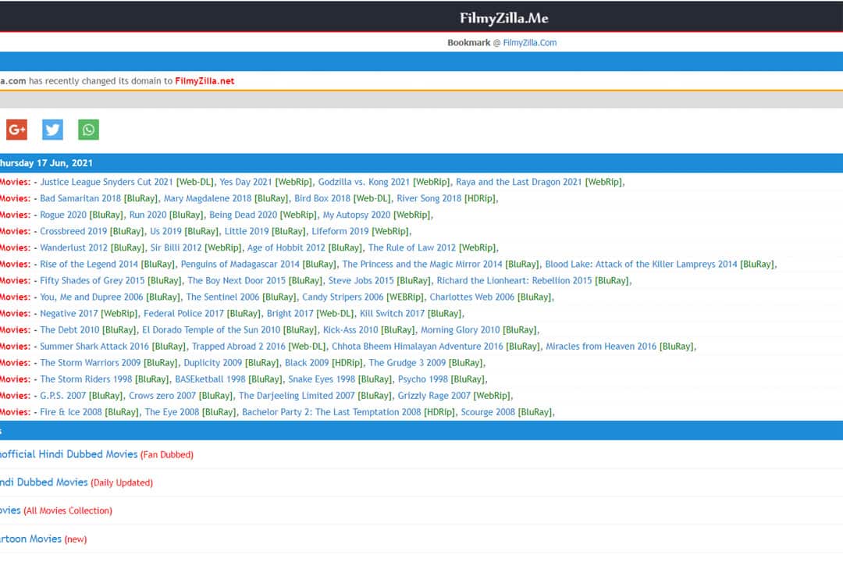Open Bird Box 2018 link
This screenshot has width=843, height=562.
[322, 198]
